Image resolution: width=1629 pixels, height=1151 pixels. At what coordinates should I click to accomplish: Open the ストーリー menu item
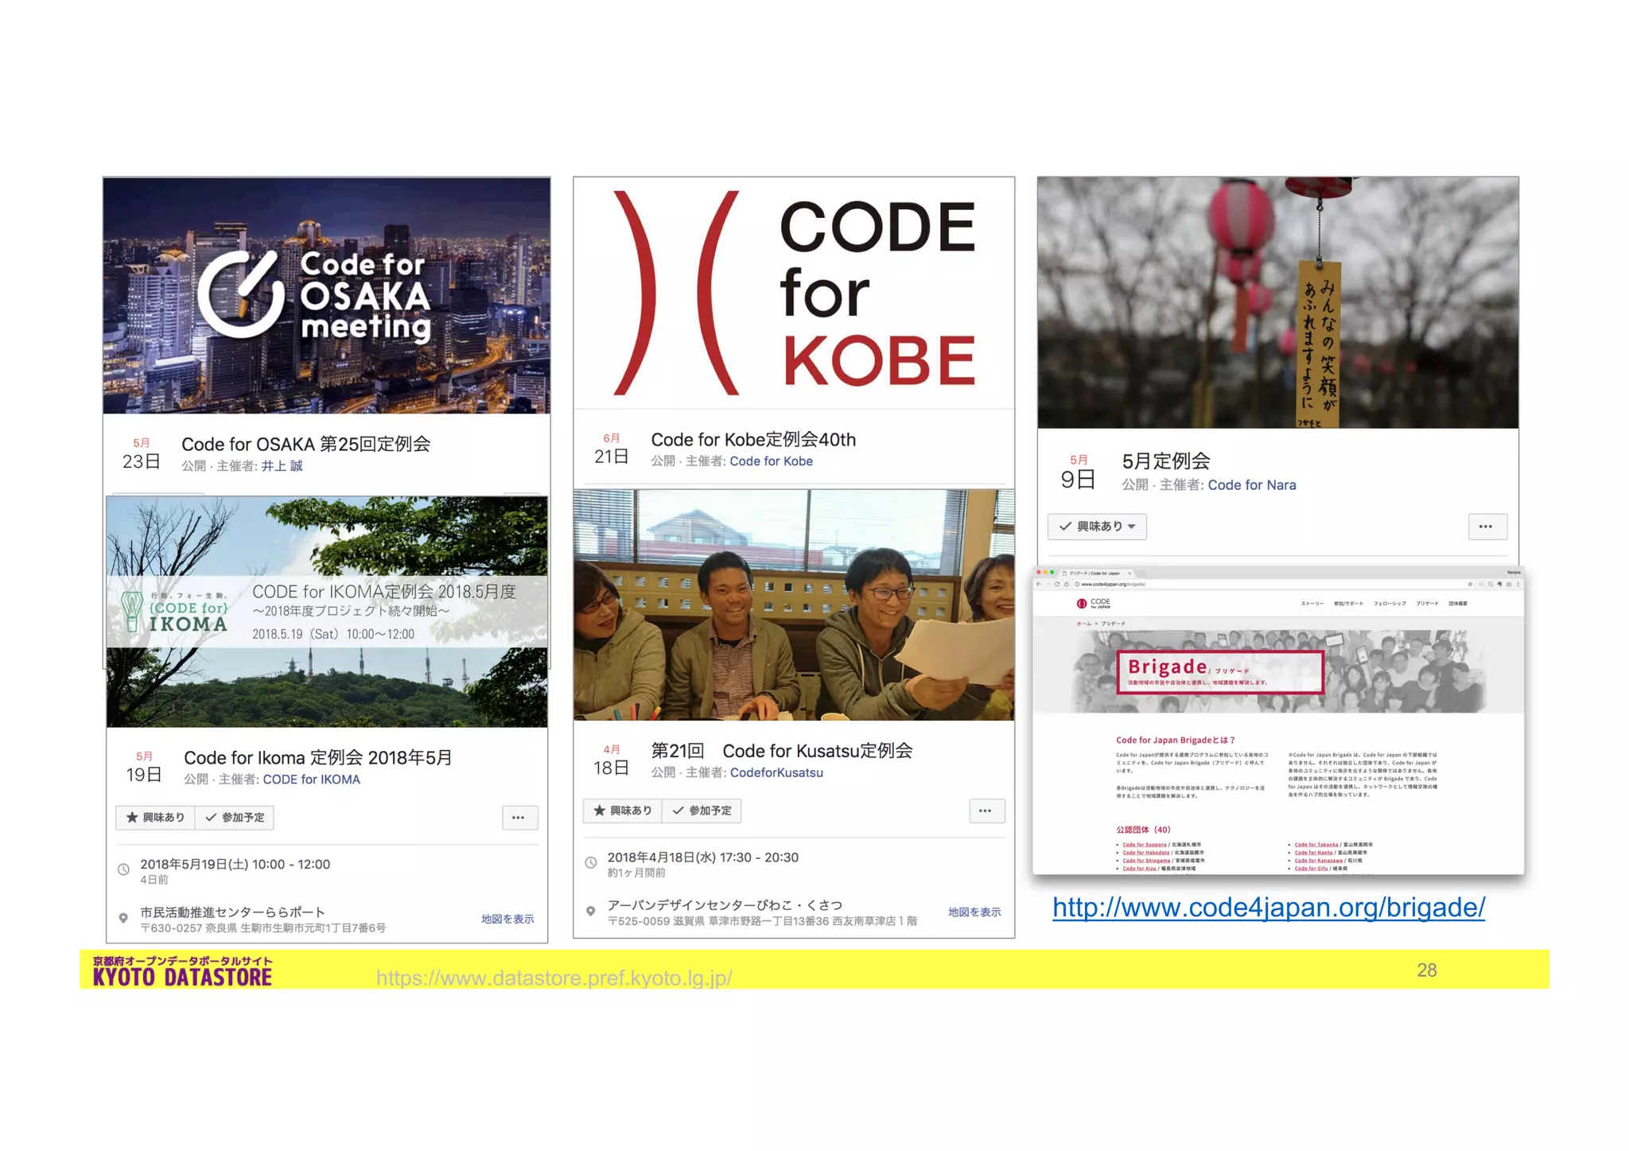tap(1312, 604)
